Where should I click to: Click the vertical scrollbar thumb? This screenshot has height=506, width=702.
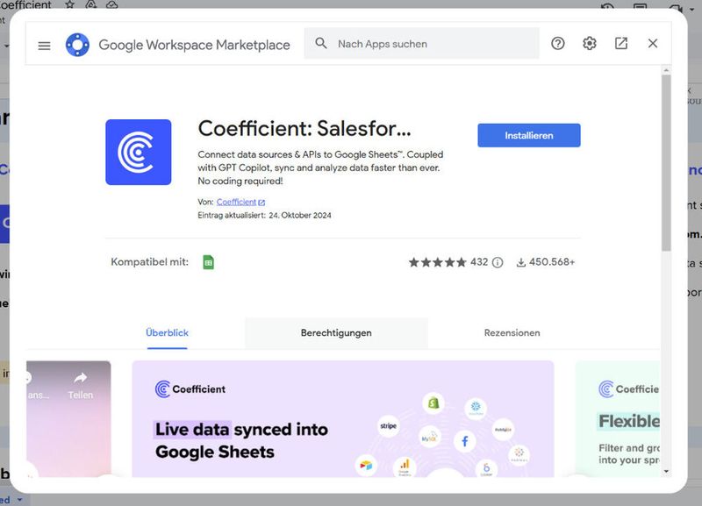(666, 163)
